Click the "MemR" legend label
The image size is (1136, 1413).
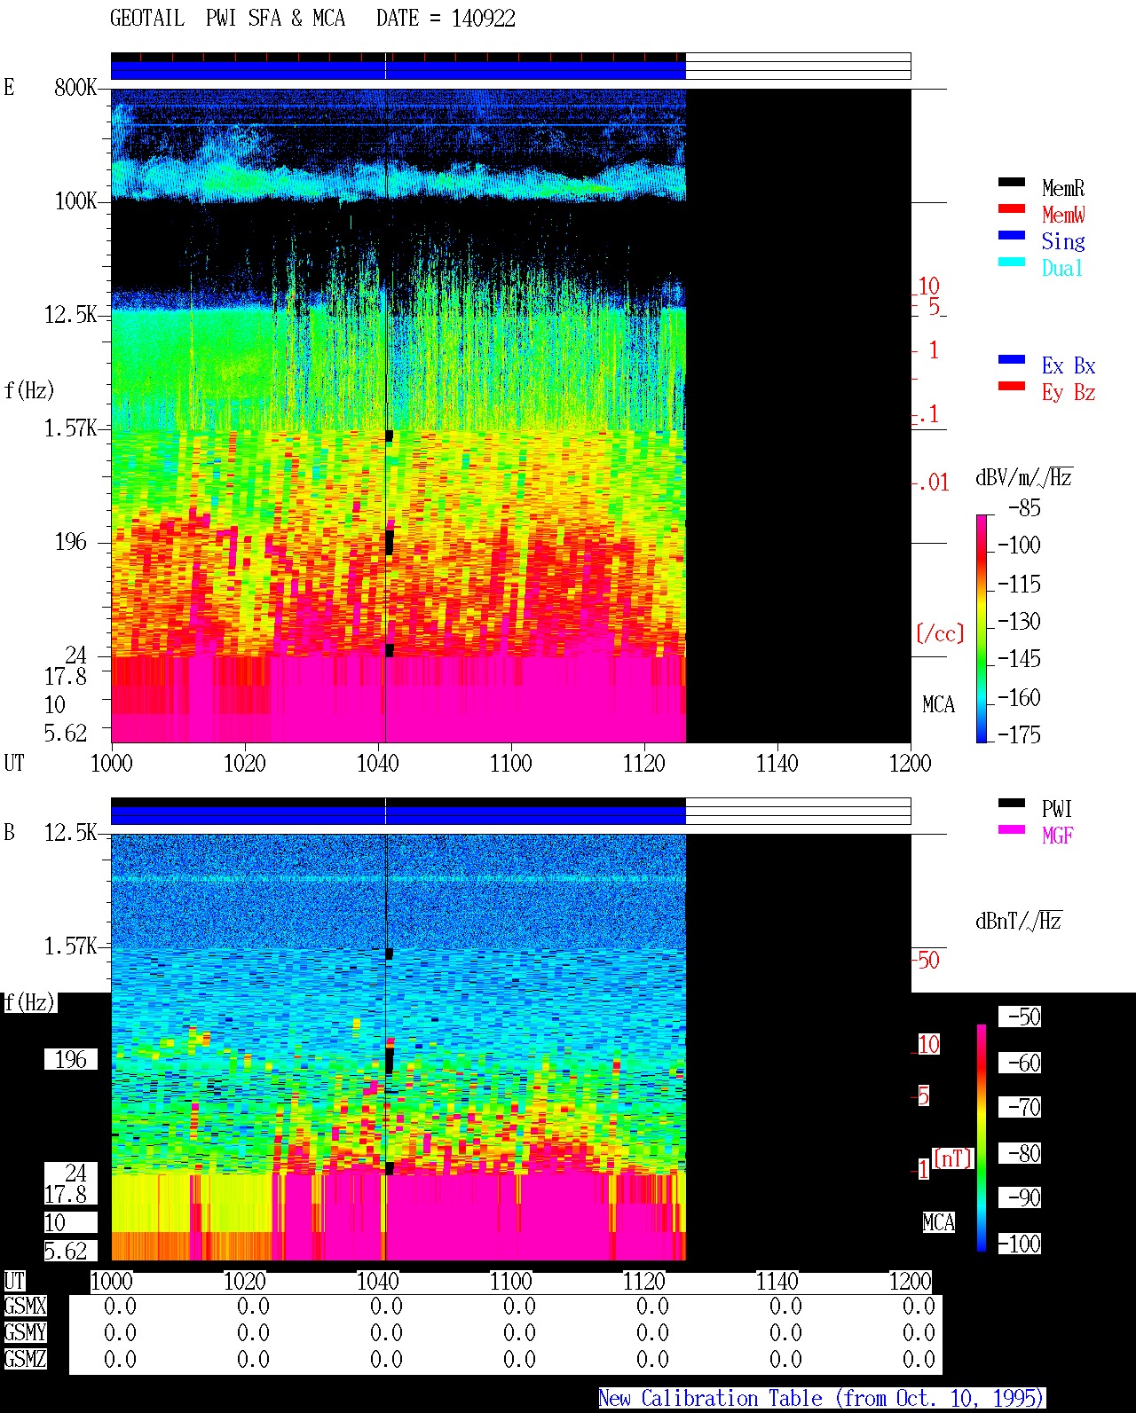[1063, 188]
